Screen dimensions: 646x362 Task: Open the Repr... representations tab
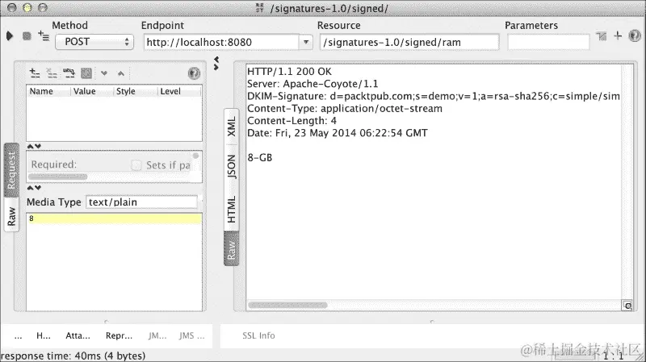click(x=119, y=335)
